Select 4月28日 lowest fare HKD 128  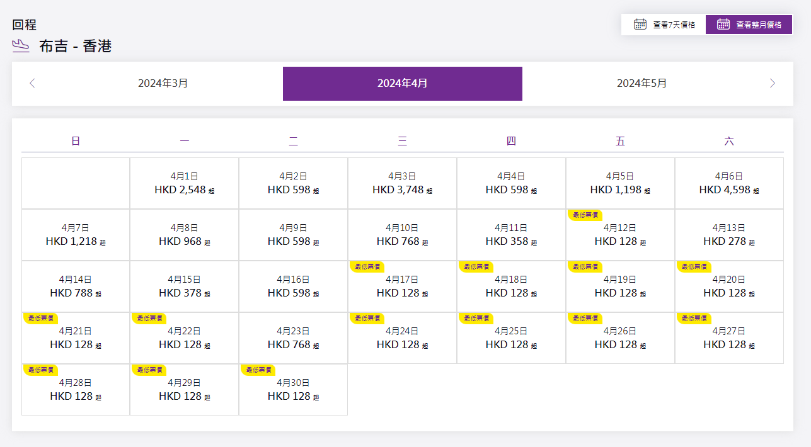coord(76,390)
